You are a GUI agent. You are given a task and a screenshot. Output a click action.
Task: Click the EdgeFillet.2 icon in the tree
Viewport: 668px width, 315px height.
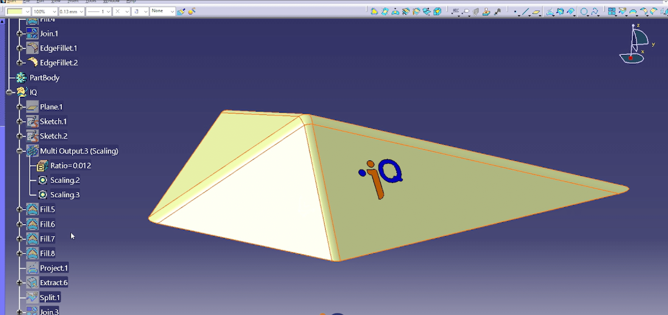pyautogui.click(x=32, y=62)
